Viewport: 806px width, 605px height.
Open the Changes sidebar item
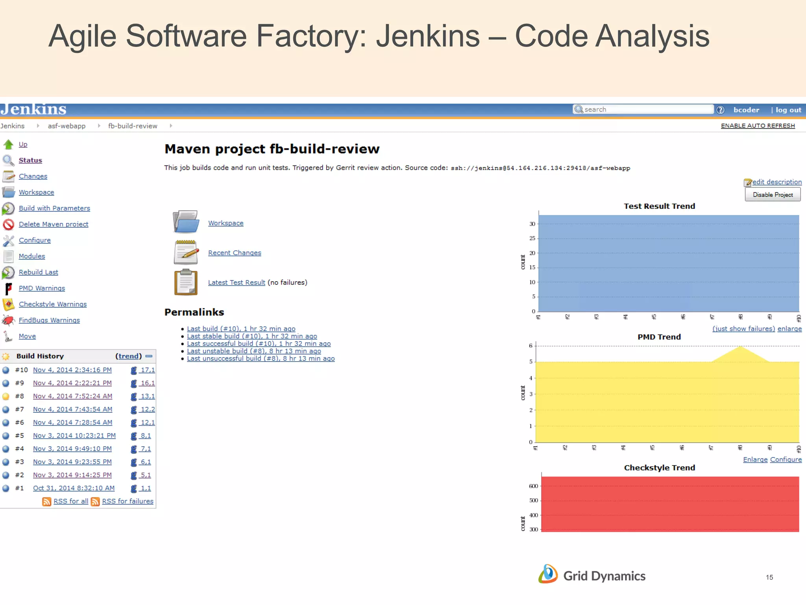33,176
